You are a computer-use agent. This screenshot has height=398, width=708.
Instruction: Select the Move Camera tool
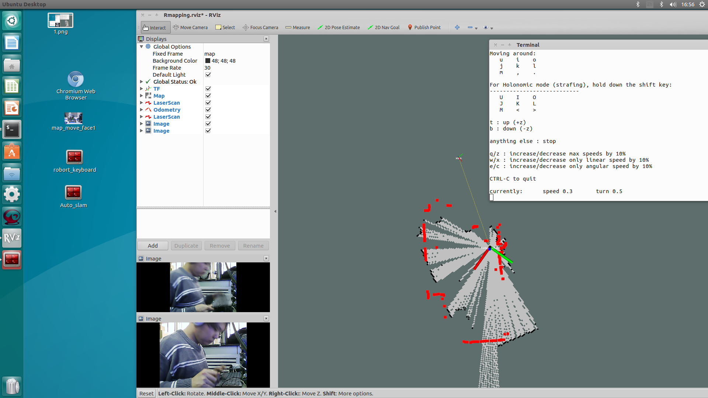coord(190,28)
